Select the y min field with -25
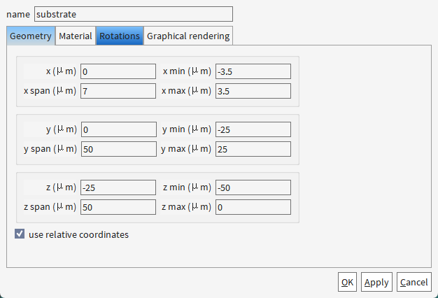 tap(253, 129)
